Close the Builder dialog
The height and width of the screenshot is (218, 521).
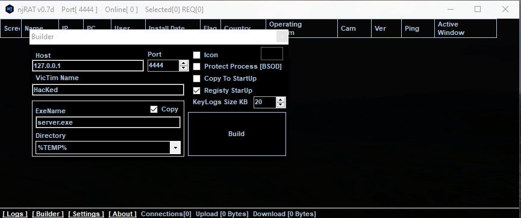[x=282, y=37]
